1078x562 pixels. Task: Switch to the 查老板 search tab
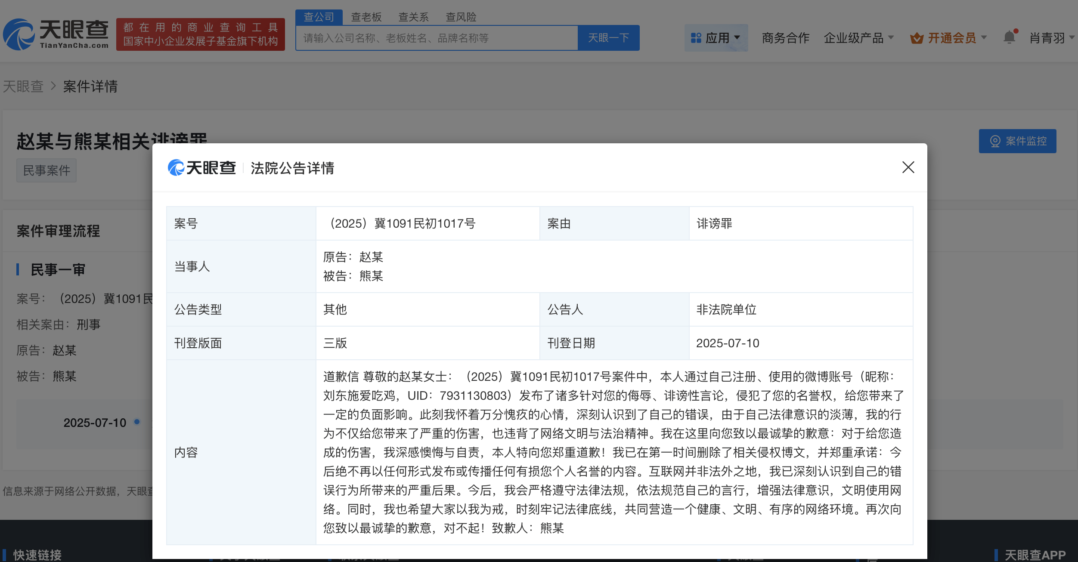[x=366, y=17]
